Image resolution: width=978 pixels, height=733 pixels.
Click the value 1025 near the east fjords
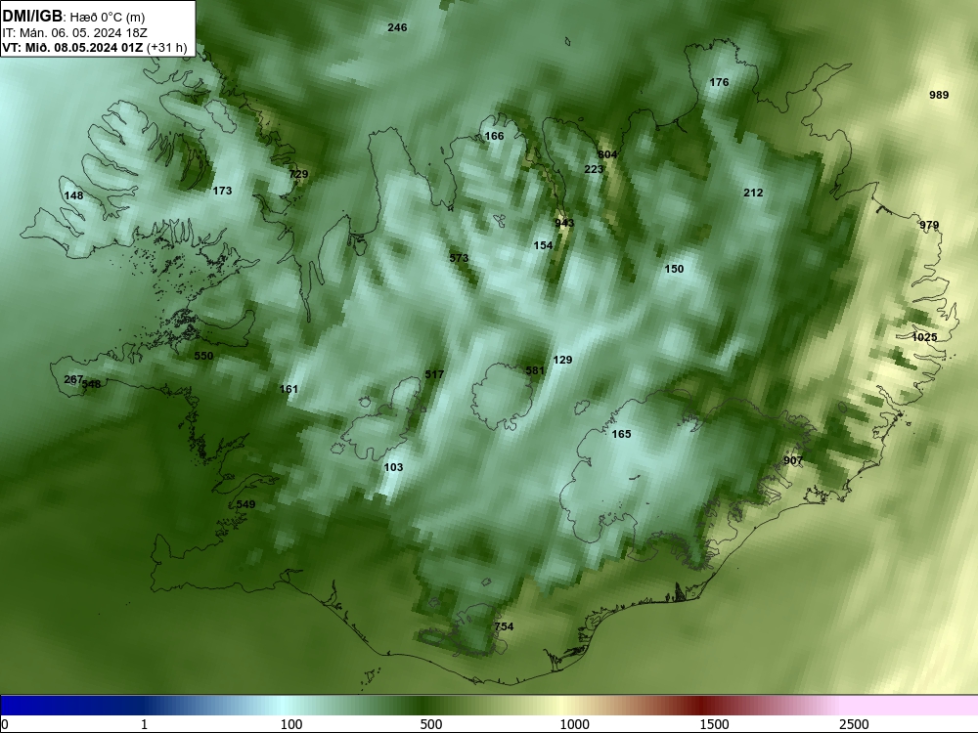coord(924,337)
